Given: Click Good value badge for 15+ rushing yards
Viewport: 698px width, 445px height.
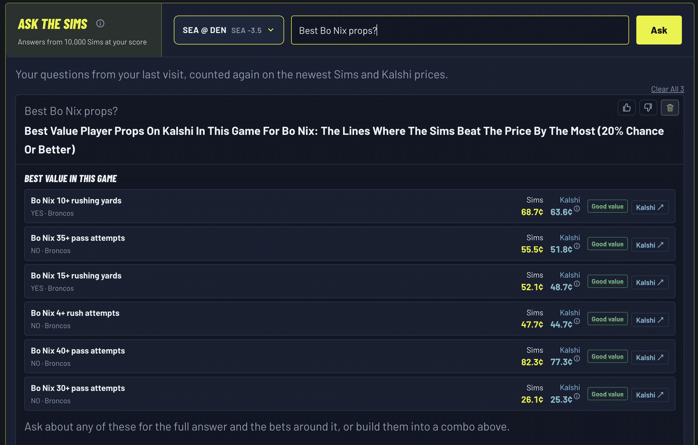Looking at the screenshot, I should [x=607, y=282].
